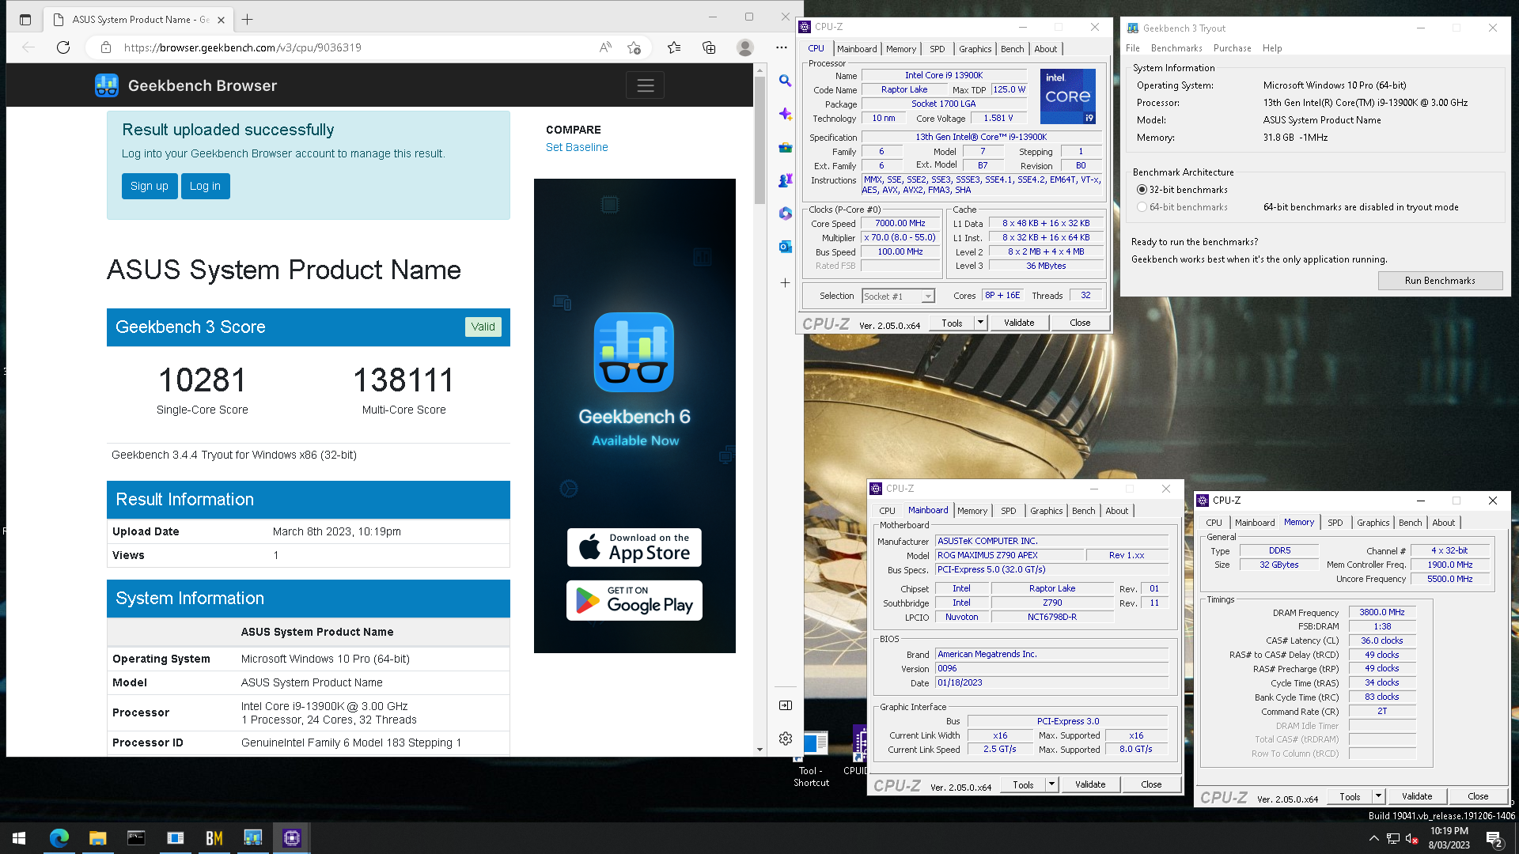The width and height of the screenshot is (1519, 854).
Task: Open the browser profile avatar
Action: point(744,47)
